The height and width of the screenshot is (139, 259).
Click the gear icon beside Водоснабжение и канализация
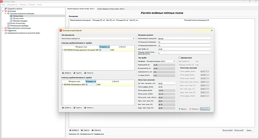click(x=6, y=28)
